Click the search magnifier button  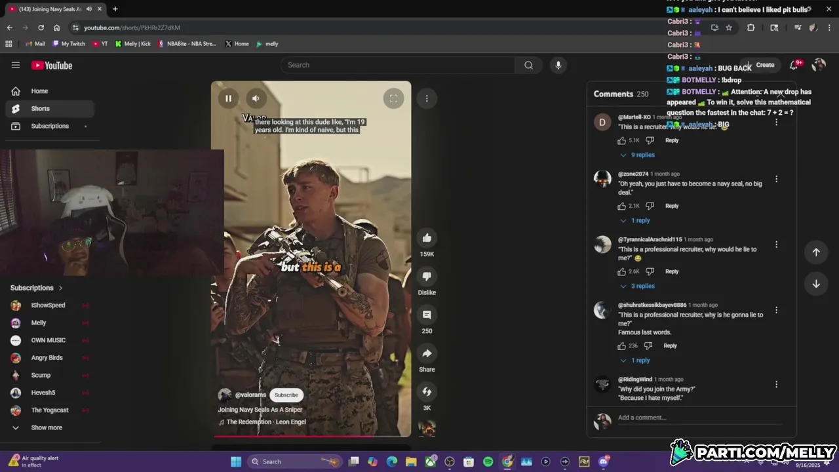[x=528, y=65]
